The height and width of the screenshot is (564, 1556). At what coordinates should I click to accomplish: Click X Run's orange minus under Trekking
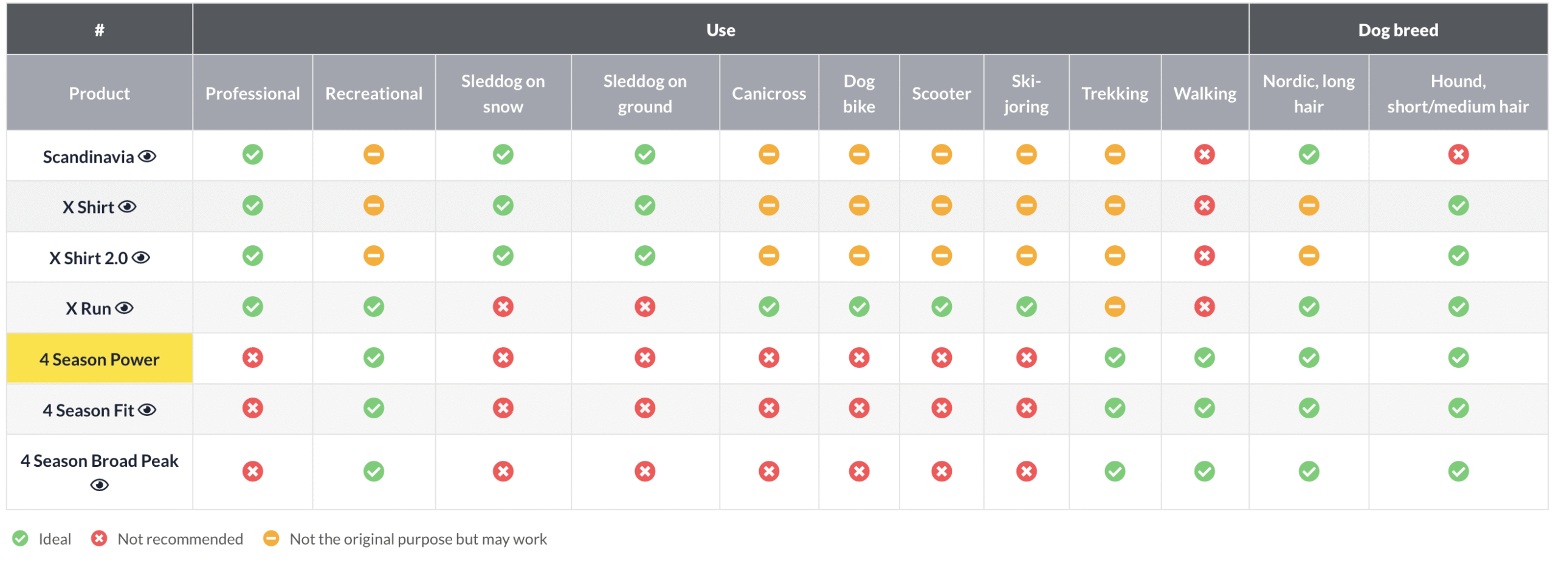1115,307
